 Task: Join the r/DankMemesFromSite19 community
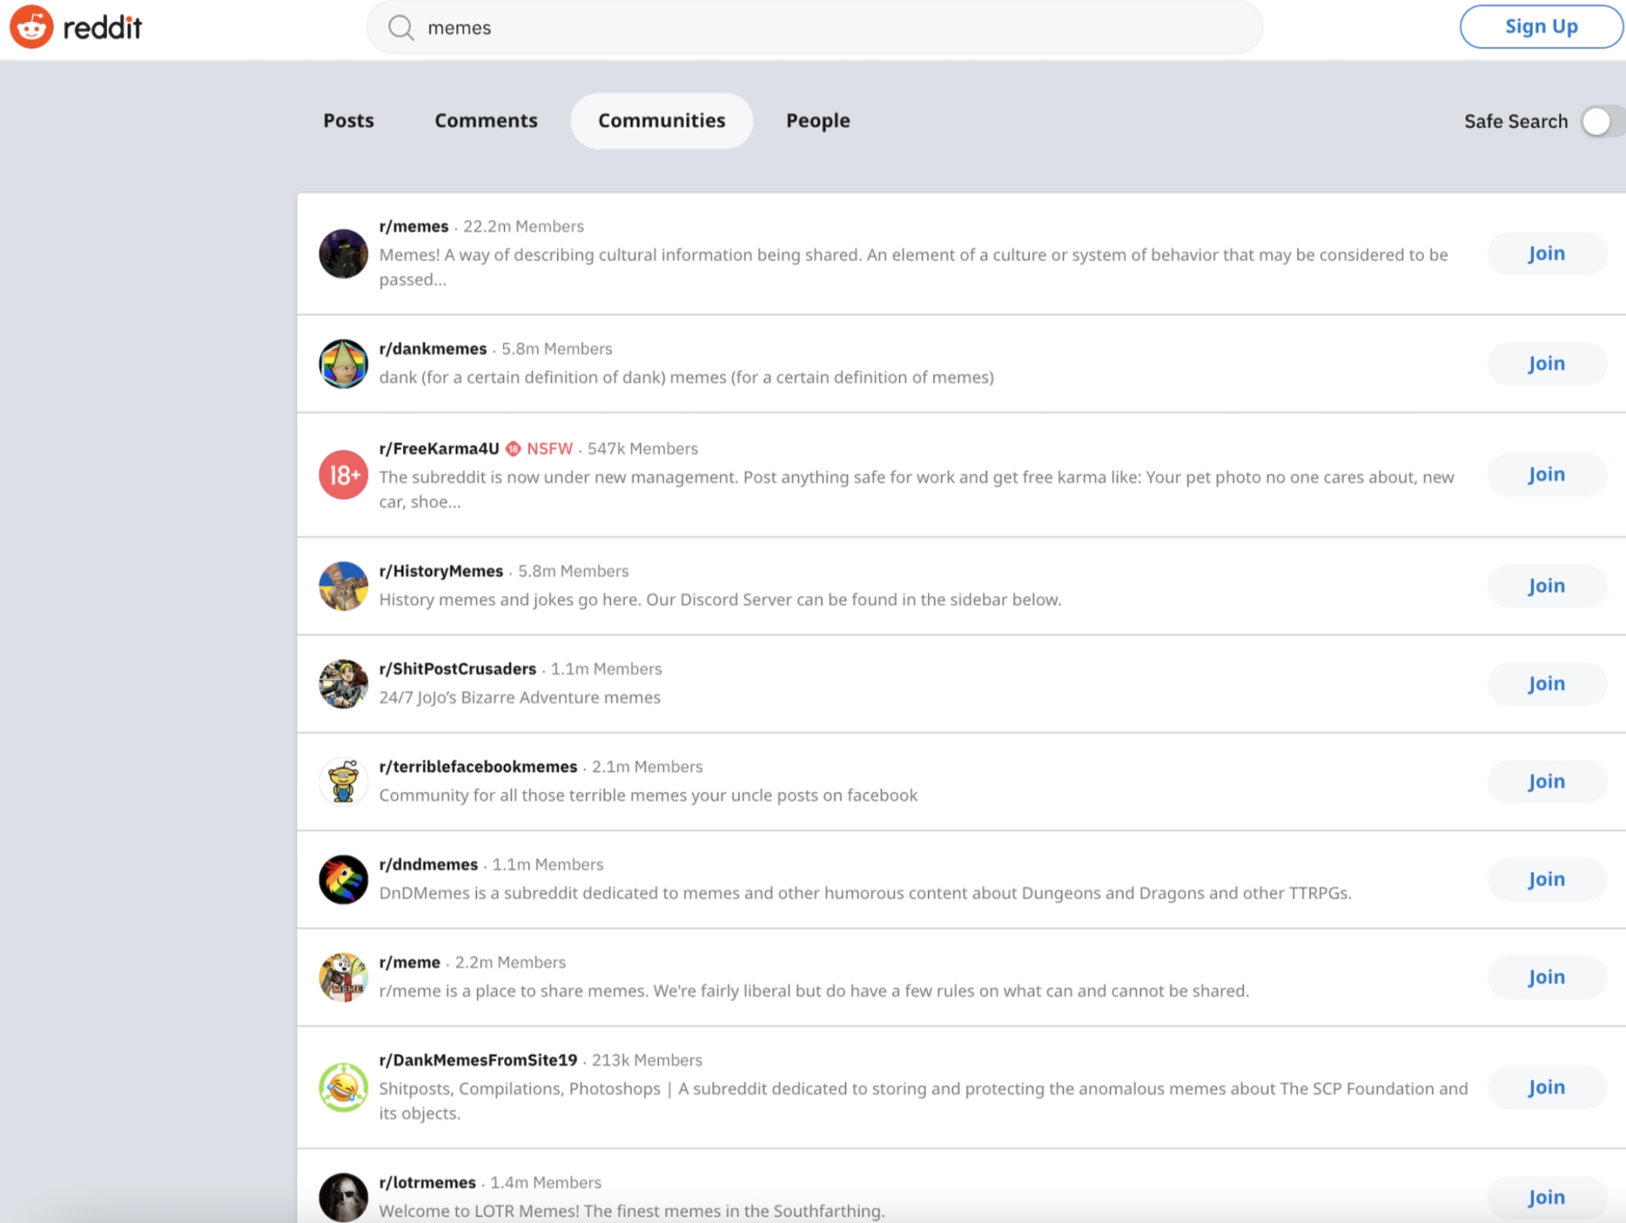click(1546, 1087)
